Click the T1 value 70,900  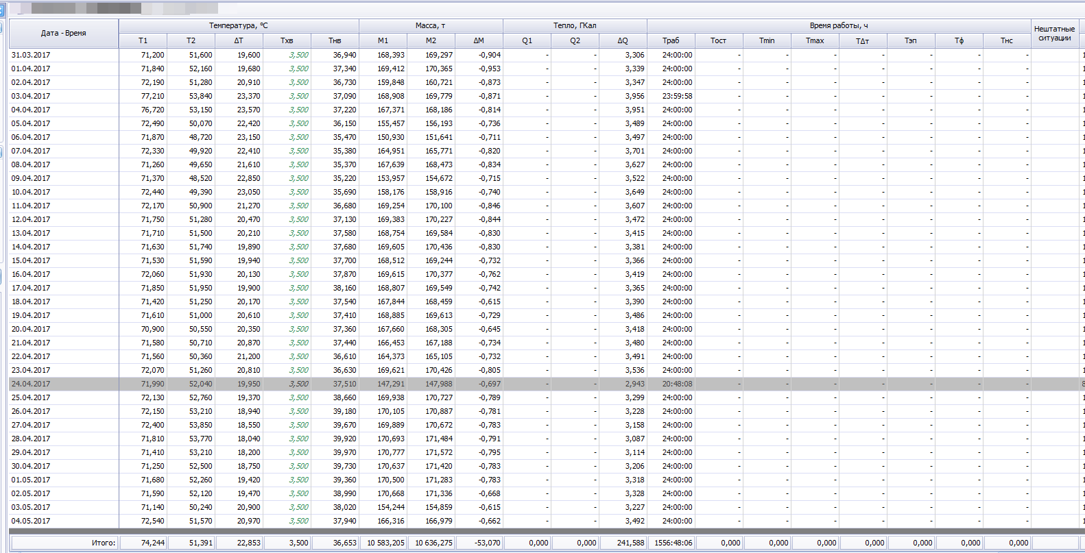pyautogui.click(x=153, y=329)
